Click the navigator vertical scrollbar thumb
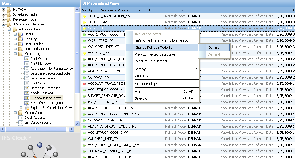The image size is (295, 158). pyautogui.click(x=77, y=52)
